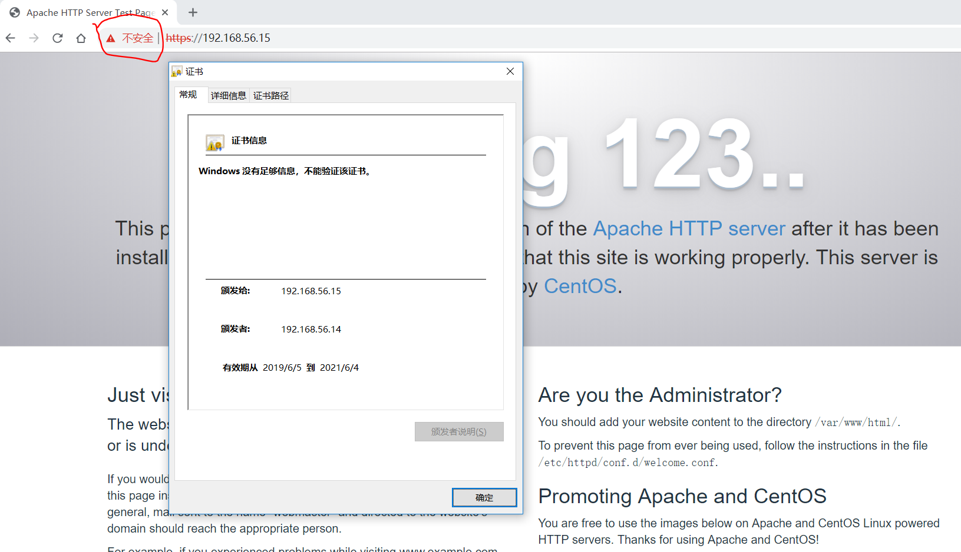Switch to the 详细信息 tab
Screen dimensions: 961x552
[229, 95]
